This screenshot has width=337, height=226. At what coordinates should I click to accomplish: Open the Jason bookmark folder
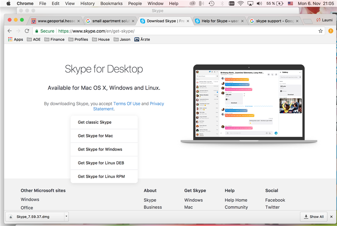122,40
